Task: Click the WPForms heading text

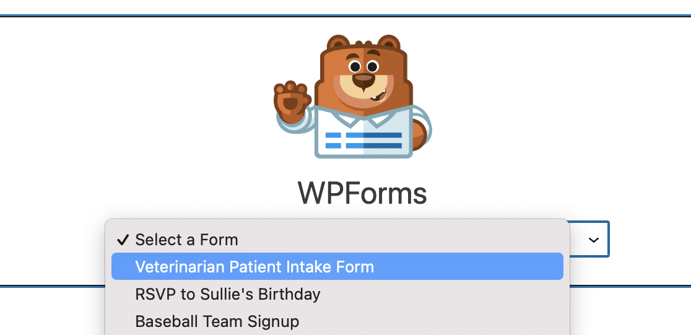Action: pyautogui.click(x=362, y=193)
